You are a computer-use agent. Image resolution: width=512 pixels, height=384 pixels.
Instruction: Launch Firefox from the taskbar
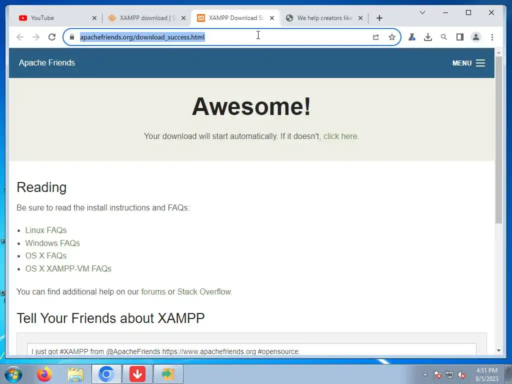[44, 374]
